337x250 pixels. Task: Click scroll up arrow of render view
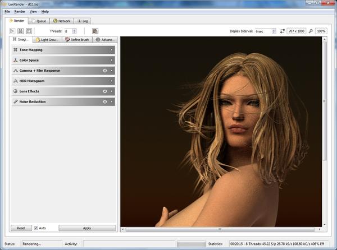click(x=324, y=39)
